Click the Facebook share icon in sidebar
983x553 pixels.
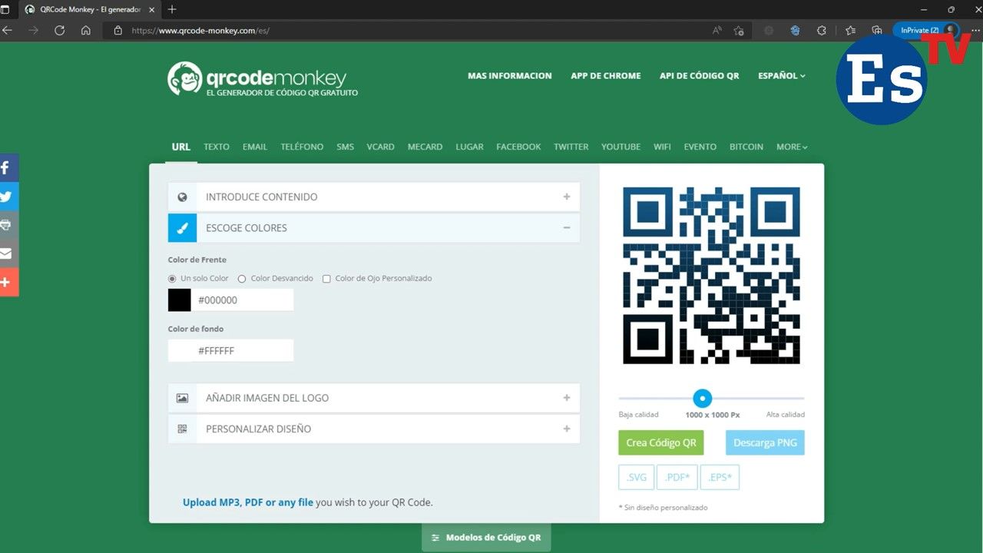[7, 167]
